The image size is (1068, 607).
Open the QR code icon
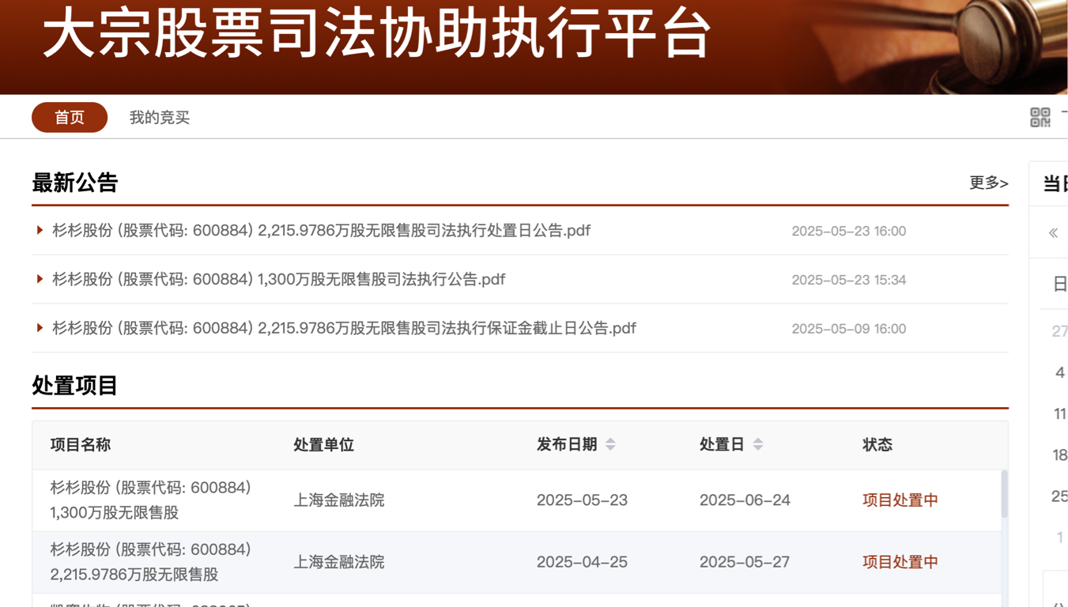click(1040, 117)
